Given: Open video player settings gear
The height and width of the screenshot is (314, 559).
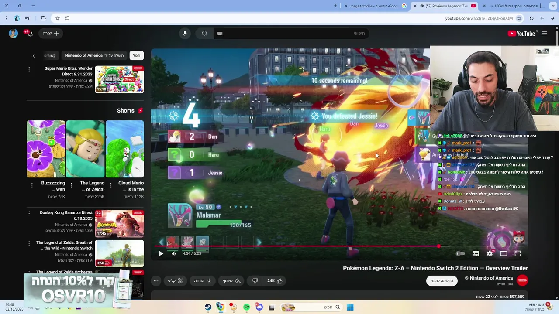Looking at the screenshot, I should (x=490, y=253).
